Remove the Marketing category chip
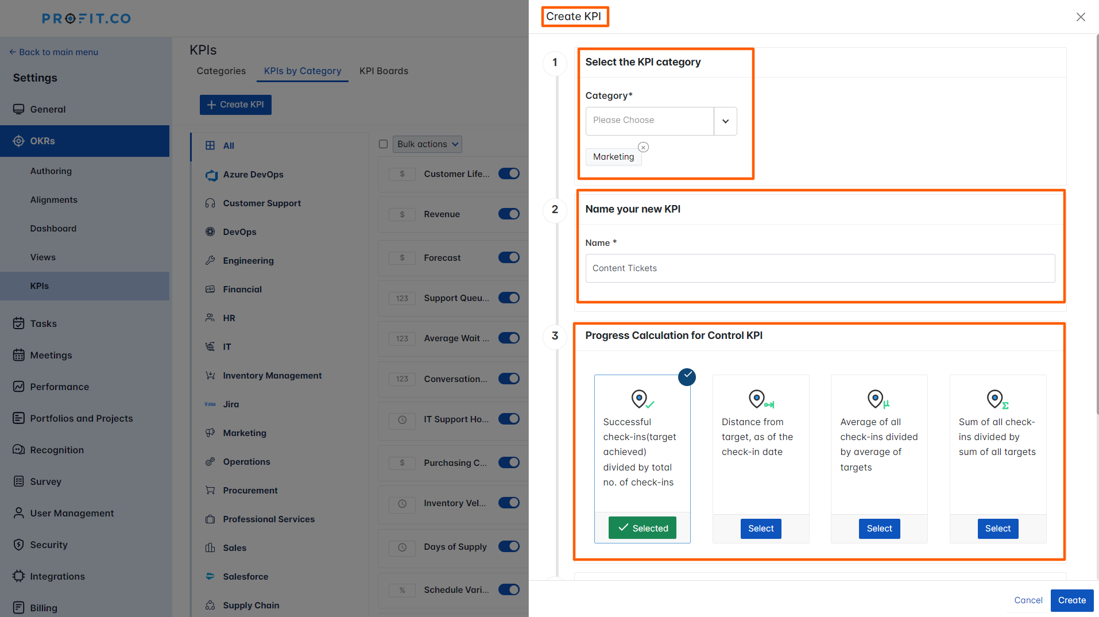1099x617 pixels. pos(643,147)
